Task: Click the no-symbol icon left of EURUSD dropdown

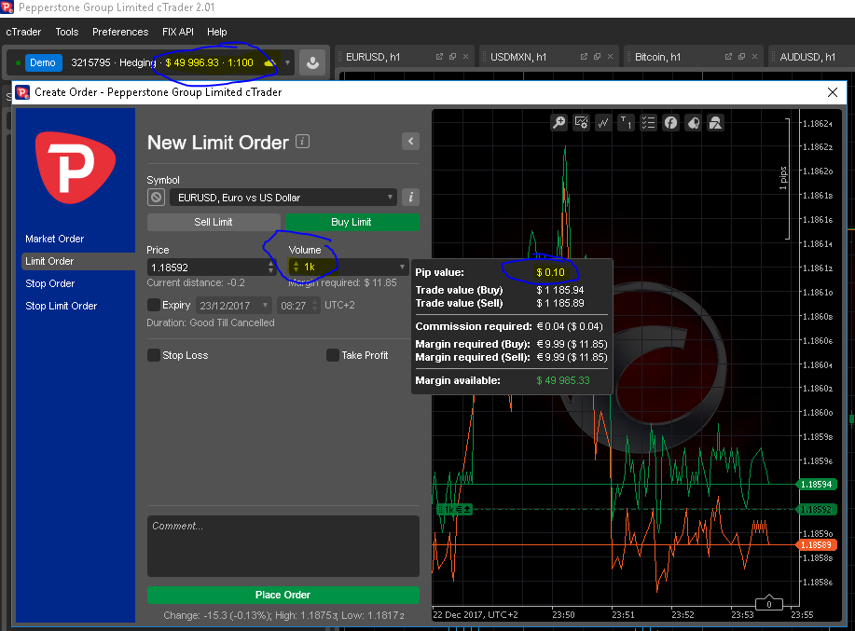Action: [156, 197]
